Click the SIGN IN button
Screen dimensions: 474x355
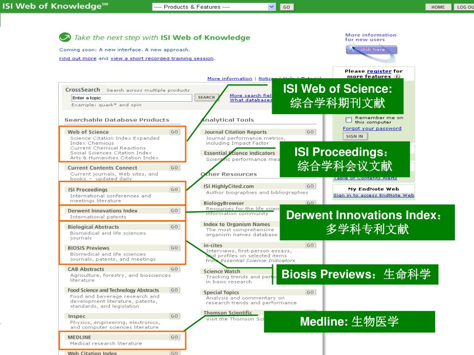click(355, 136)
